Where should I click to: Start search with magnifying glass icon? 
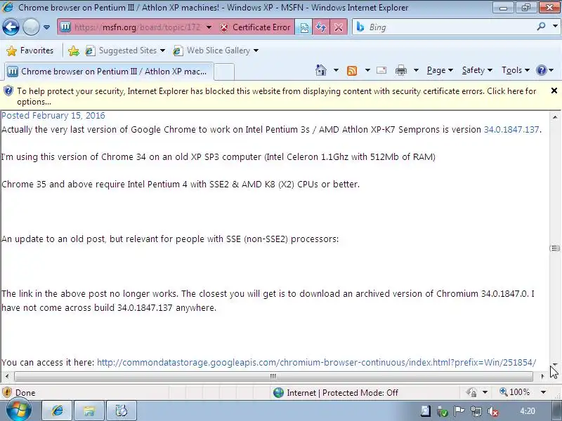tap(541, 27)
